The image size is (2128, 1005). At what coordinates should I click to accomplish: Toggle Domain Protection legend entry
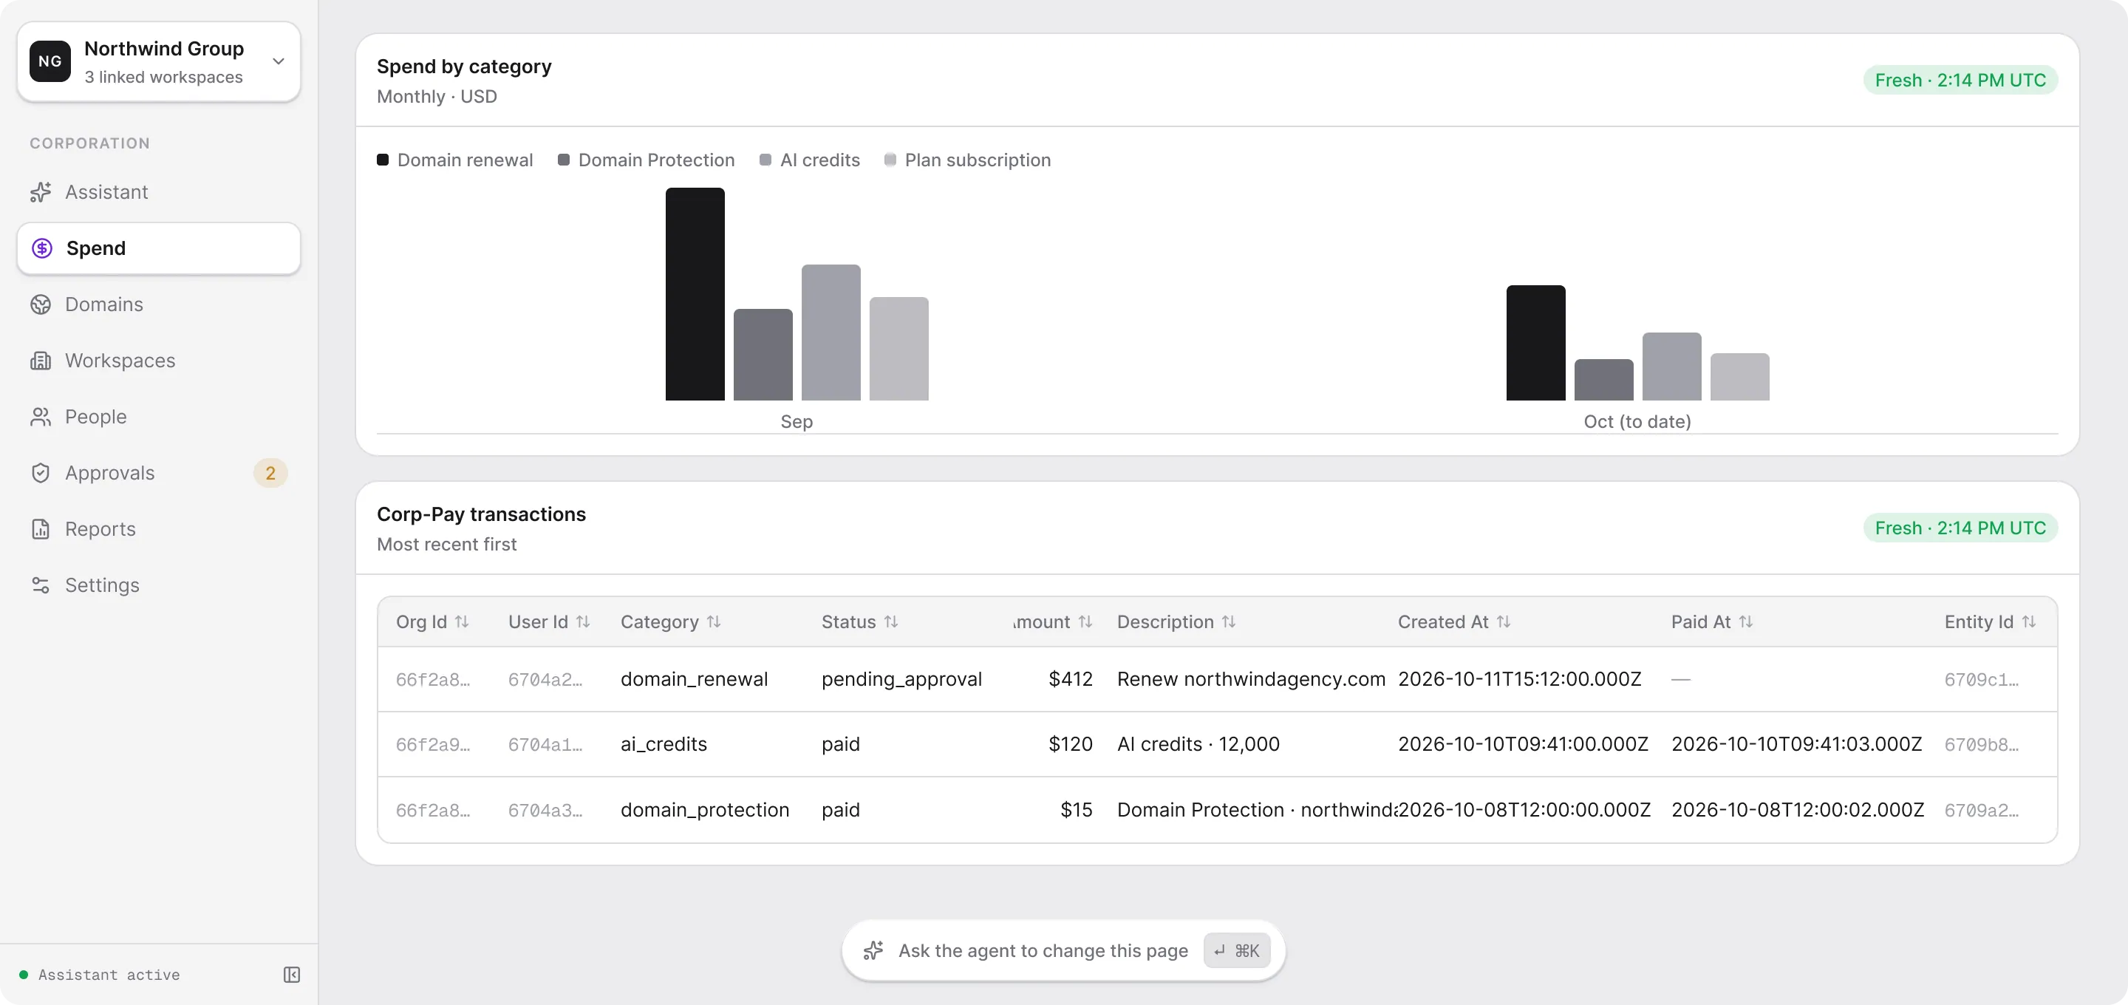646,160
